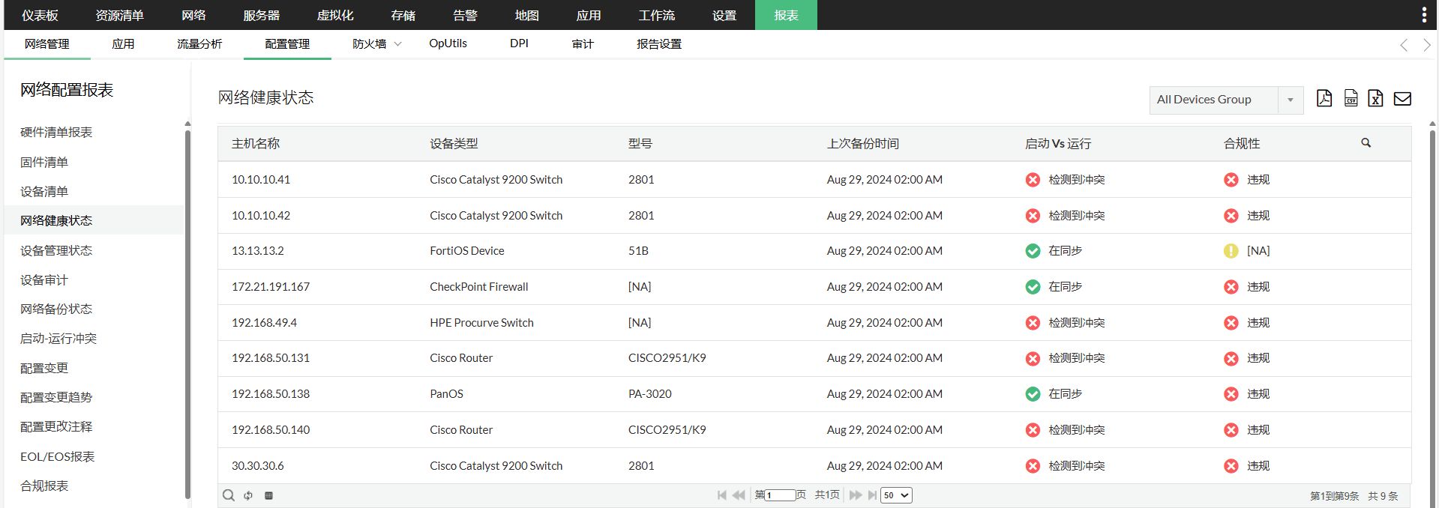Export report as CSV file
The image size is (1439, 508).
point(1351,98)
